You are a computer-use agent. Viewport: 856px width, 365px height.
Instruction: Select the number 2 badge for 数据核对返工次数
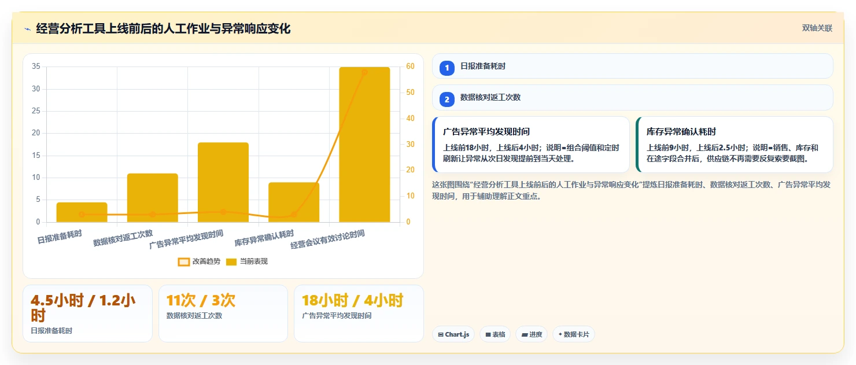tap(447, 99)
